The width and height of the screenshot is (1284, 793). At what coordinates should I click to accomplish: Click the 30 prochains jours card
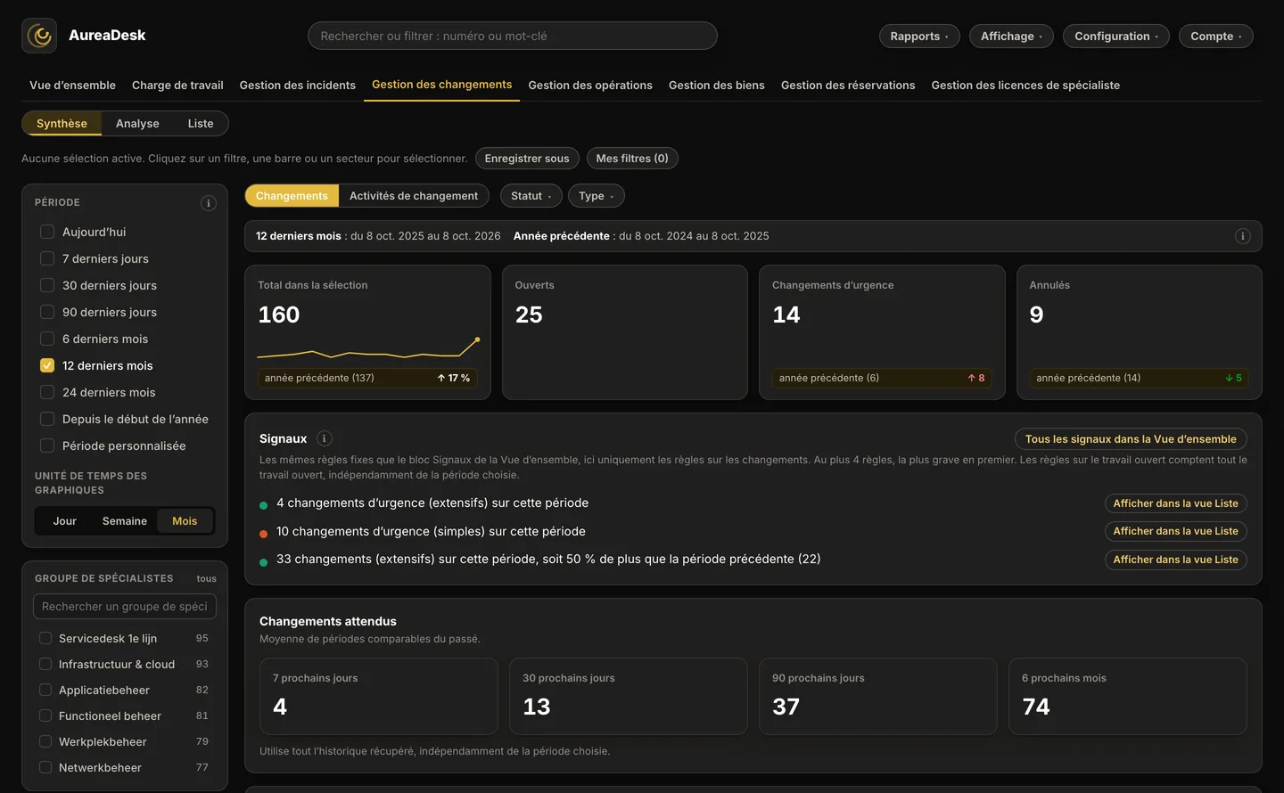(629, 696)
